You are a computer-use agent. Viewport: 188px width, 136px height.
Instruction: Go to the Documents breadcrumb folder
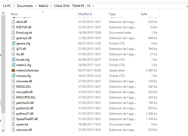pyautogui.click(x=25, y=6)
